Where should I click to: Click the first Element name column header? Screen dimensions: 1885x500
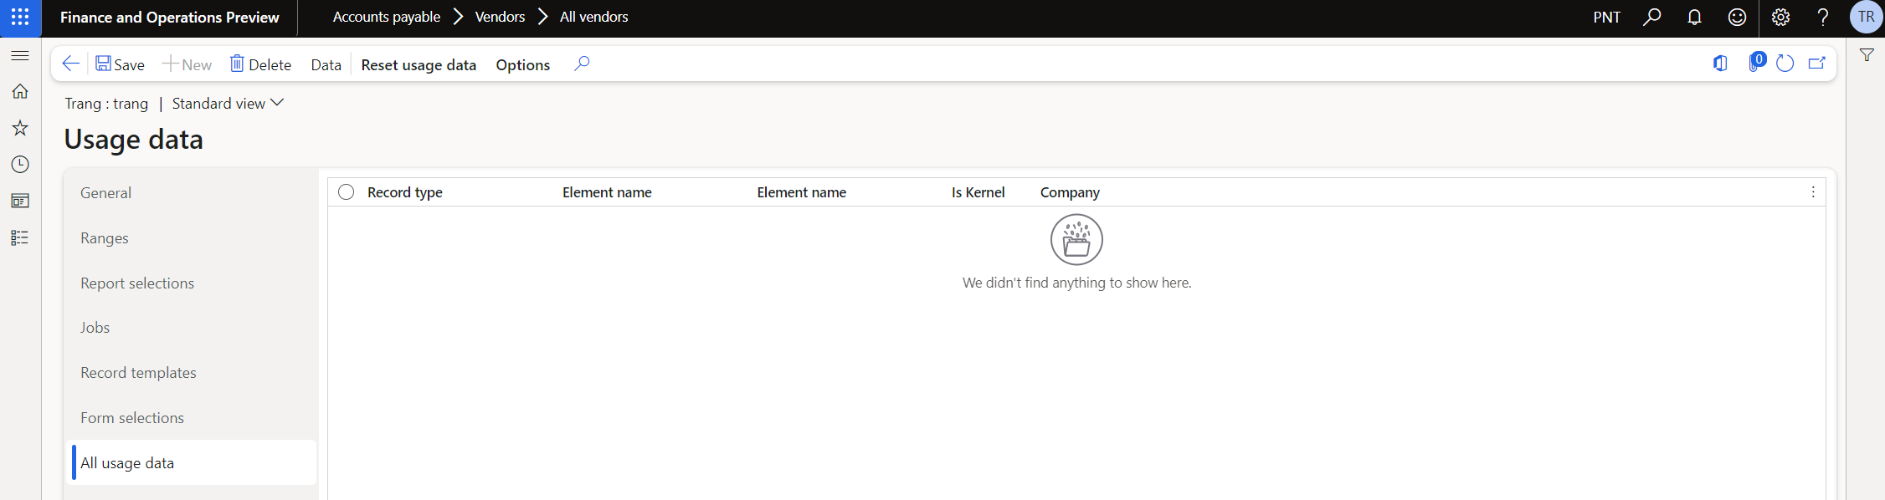pyautogui.click(x=607, y=192)
